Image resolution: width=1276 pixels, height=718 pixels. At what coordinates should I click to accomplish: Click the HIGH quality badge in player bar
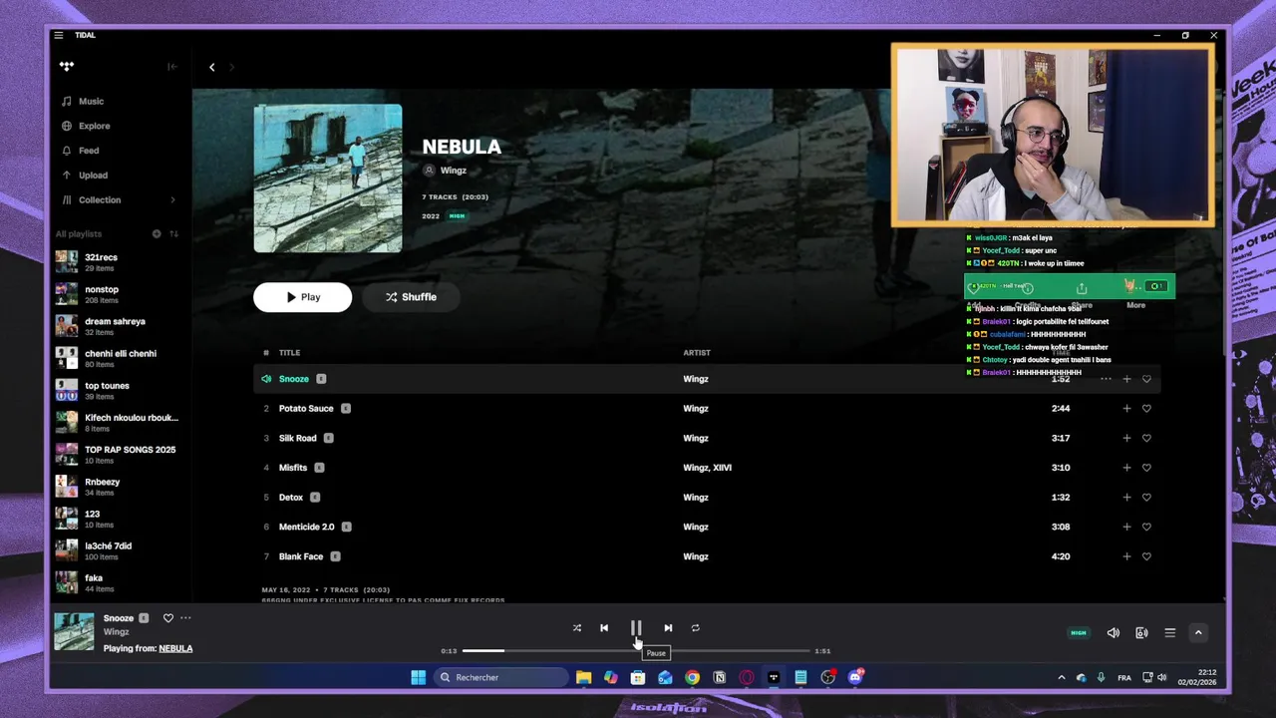click(1078, 632)
